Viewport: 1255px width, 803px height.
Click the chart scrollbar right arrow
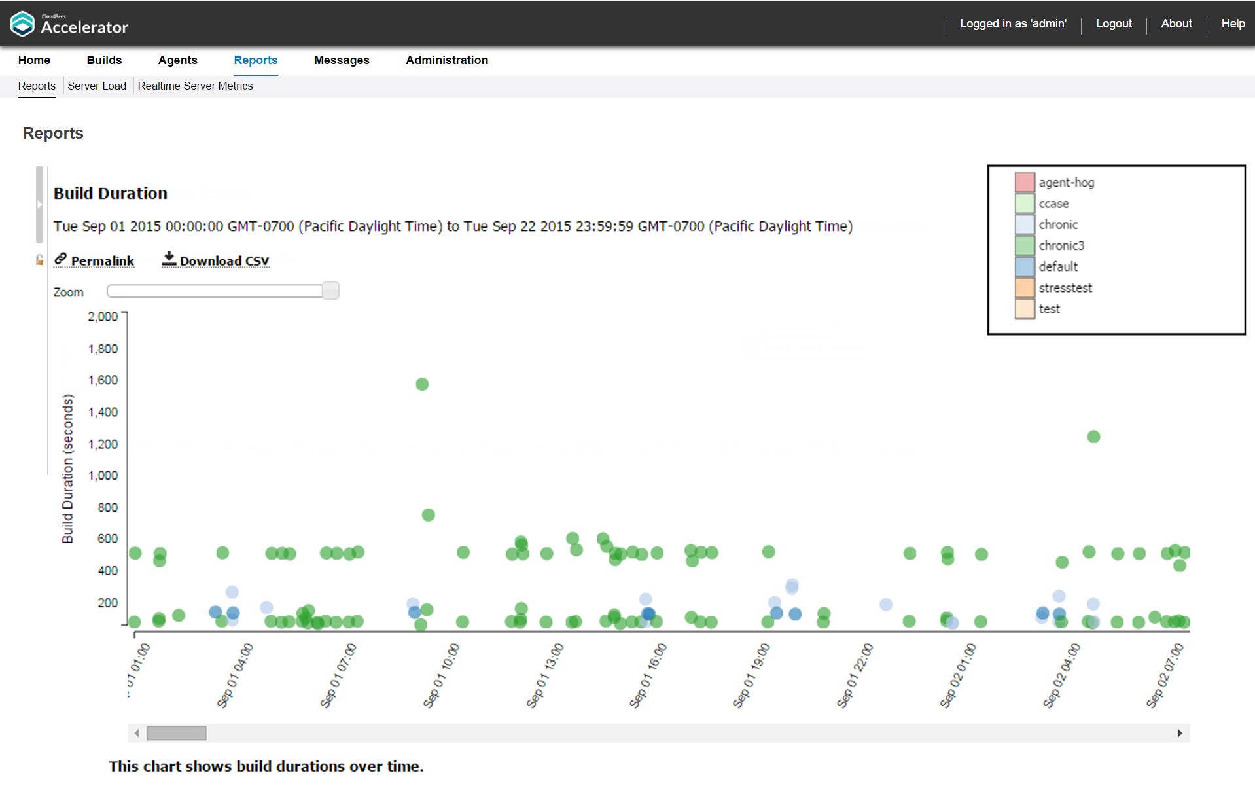click(1180, 733)
